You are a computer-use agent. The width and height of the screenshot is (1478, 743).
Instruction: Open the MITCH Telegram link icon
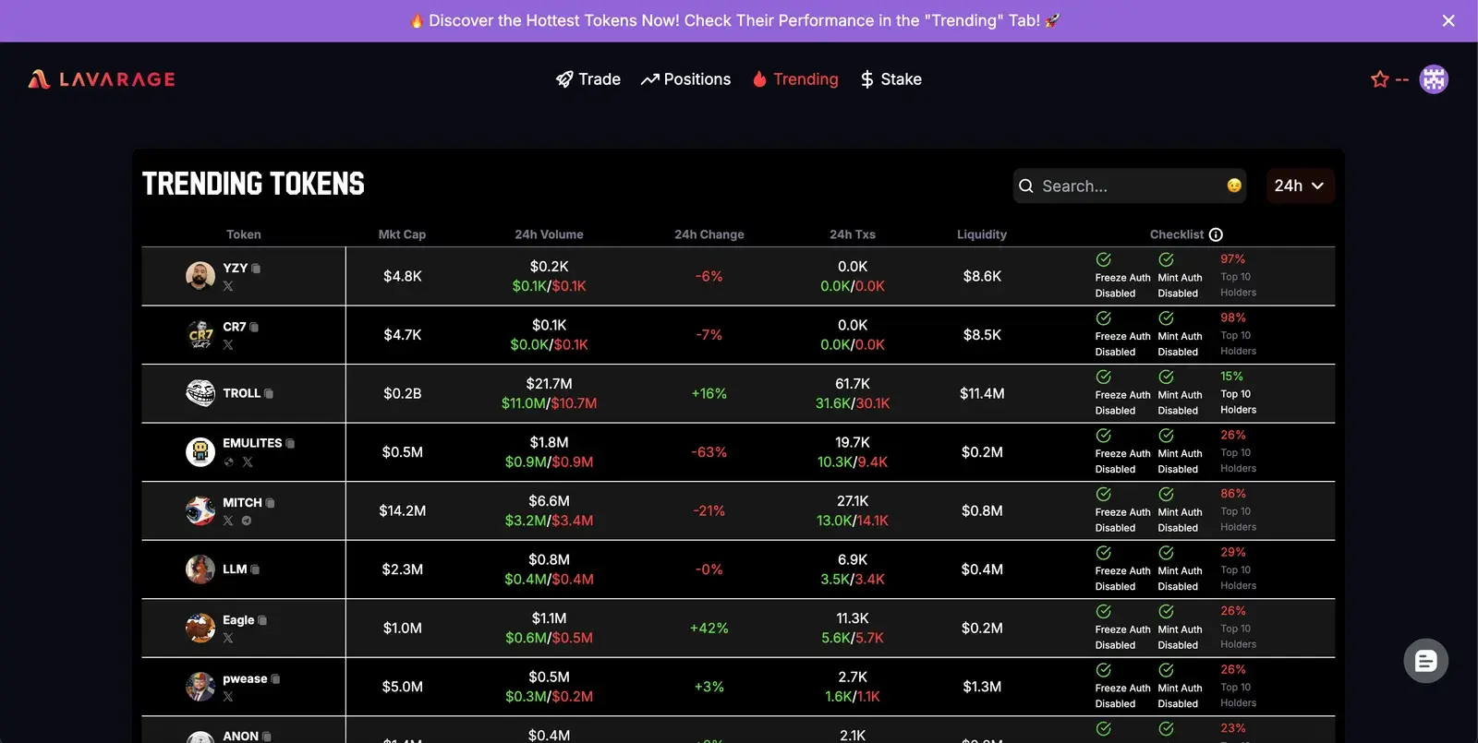click(x=247, y=521)
